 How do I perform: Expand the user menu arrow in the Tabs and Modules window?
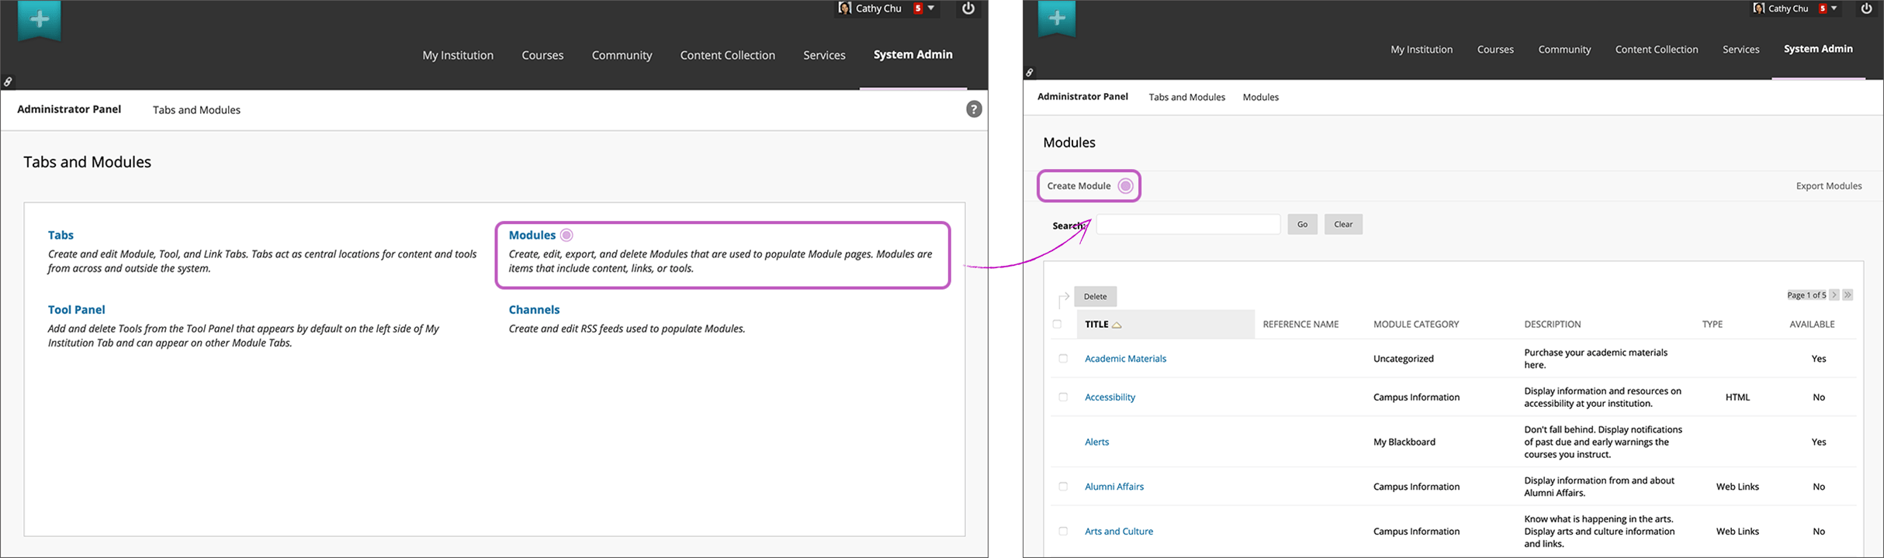(x=931, y=9)
